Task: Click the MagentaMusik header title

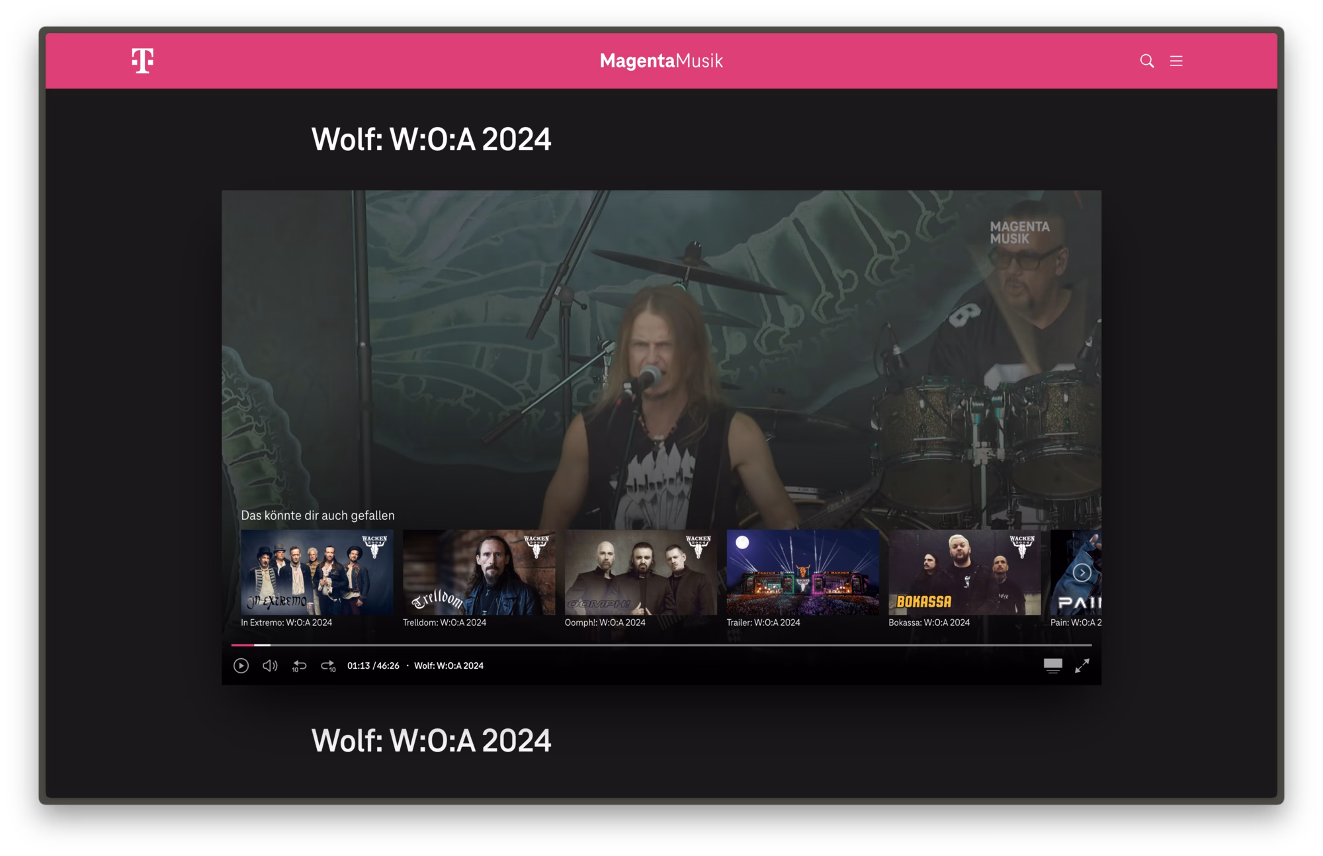Action: coord(661,61)
